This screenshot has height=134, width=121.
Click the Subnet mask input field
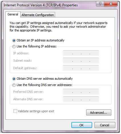[81, 61]
